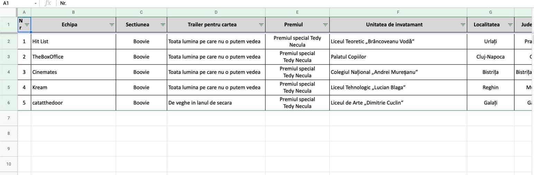Open filter icon in Premiul header
This screenshot has height=175, width=534.
(325, 25)
